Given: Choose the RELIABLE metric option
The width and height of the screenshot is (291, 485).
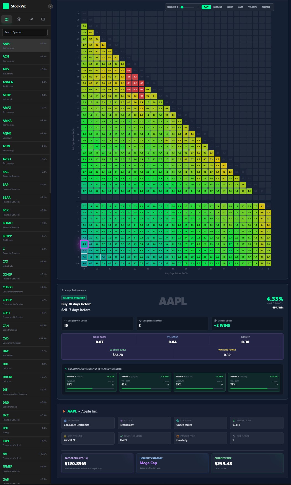Looking at the screenshot, I should coord(266,7).
